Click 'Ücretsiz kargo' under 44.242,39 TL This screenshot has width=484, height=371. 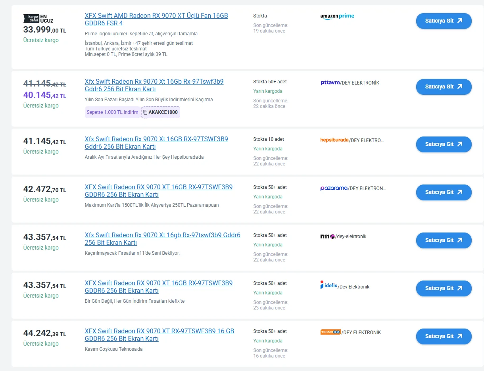pyautogui.click(x=41, y=344)
